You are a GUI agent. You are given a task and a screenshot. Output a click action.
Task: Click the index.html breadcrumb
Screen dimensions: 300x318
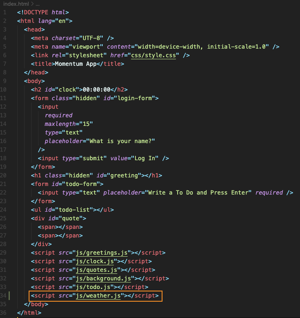(16, 4)
